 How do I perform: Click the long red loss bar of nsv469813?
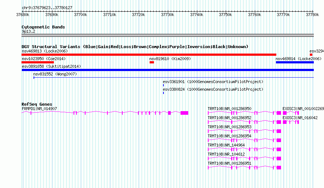click(x=149, y=55)
